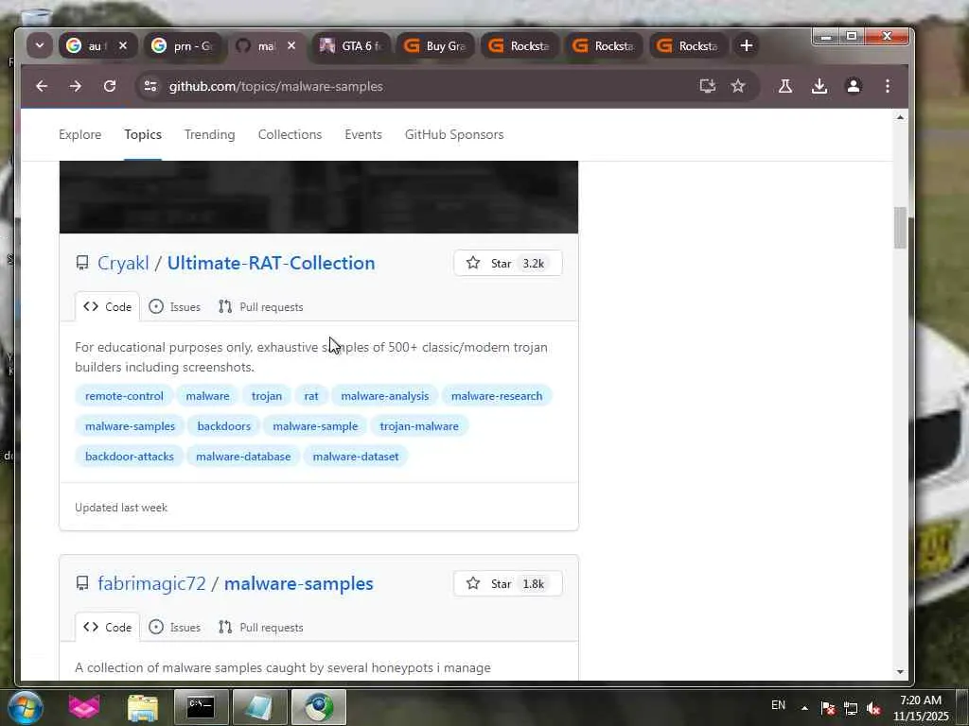Bookmark this page with the star icon
The height and width of the screenshot is (726, 969).
click(738, 86)
